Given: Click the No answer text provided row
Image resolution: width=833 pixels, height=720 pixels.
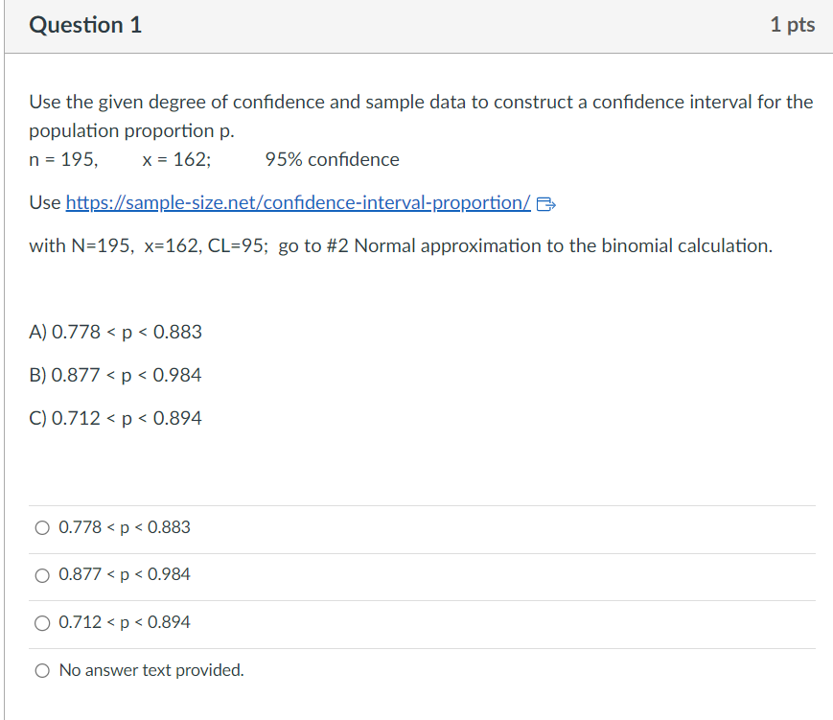Looking at the screenshot, I should tap(150, 669).
